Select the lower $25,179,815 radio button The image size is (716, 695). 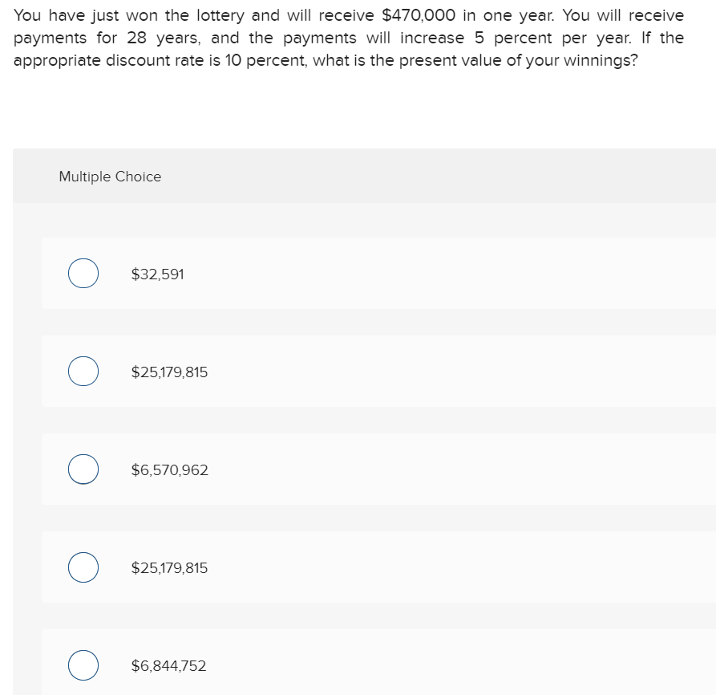[83, 567]
